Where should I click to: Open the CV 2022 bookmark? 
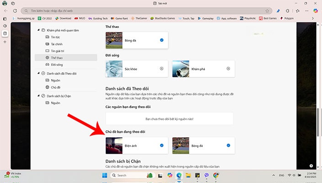(x=45, y=18)
